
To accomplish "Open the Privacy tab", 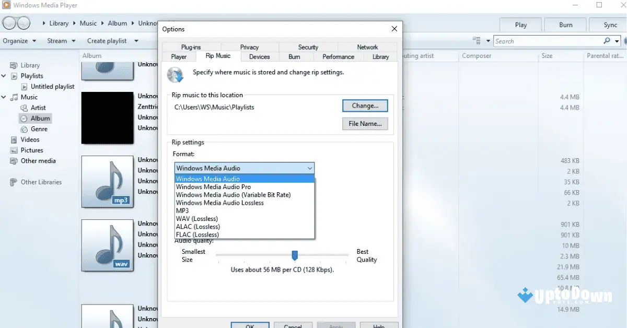I will pyautogui.click(x=250, y=46).
